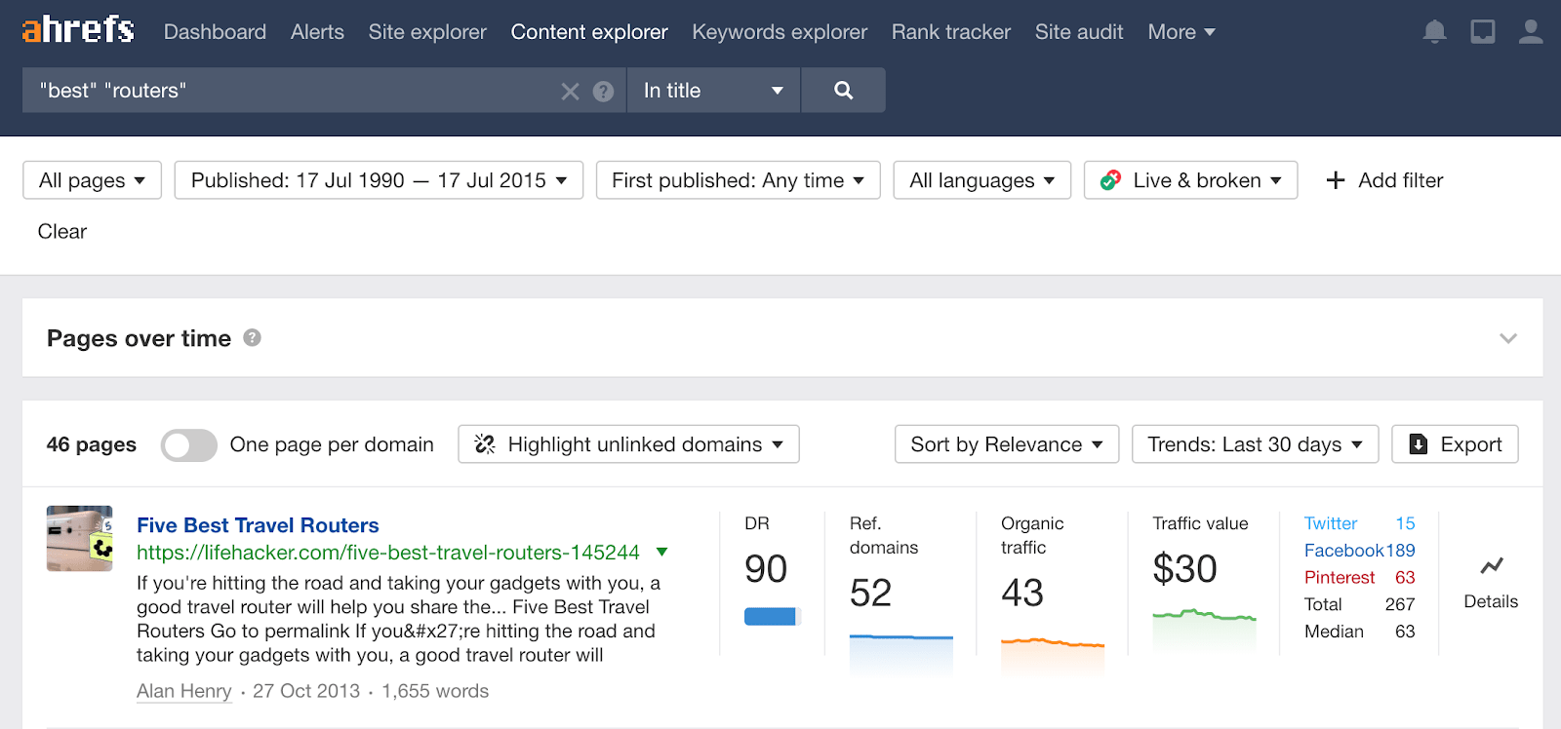
Task: Open author Alan Henry link
Action: coord(184,691)
